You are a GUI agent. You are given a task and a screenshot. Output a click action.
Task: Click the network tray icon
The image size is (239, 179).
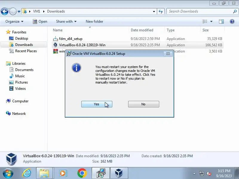(x=201, y=173)
